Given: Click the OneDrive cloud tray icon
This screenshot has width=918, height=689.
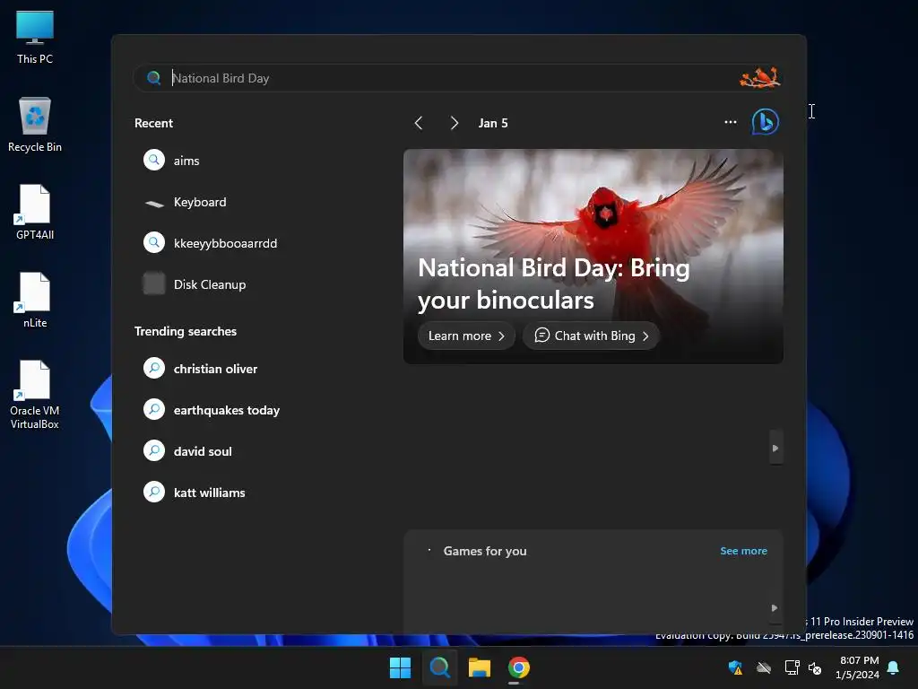Looking at the screenshot, I should click(x=764, y=667).
